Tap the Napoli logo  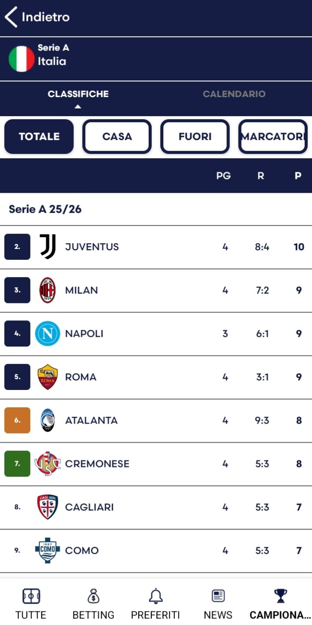coord(47,333)
